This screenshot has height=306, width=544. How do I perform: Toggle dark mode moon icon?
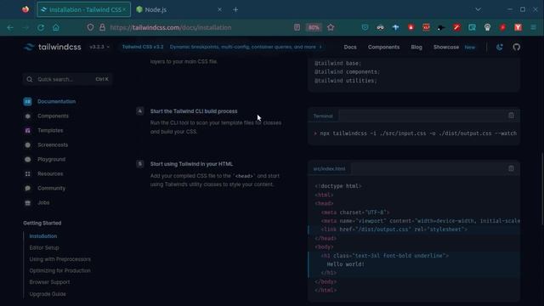(500, 47)
